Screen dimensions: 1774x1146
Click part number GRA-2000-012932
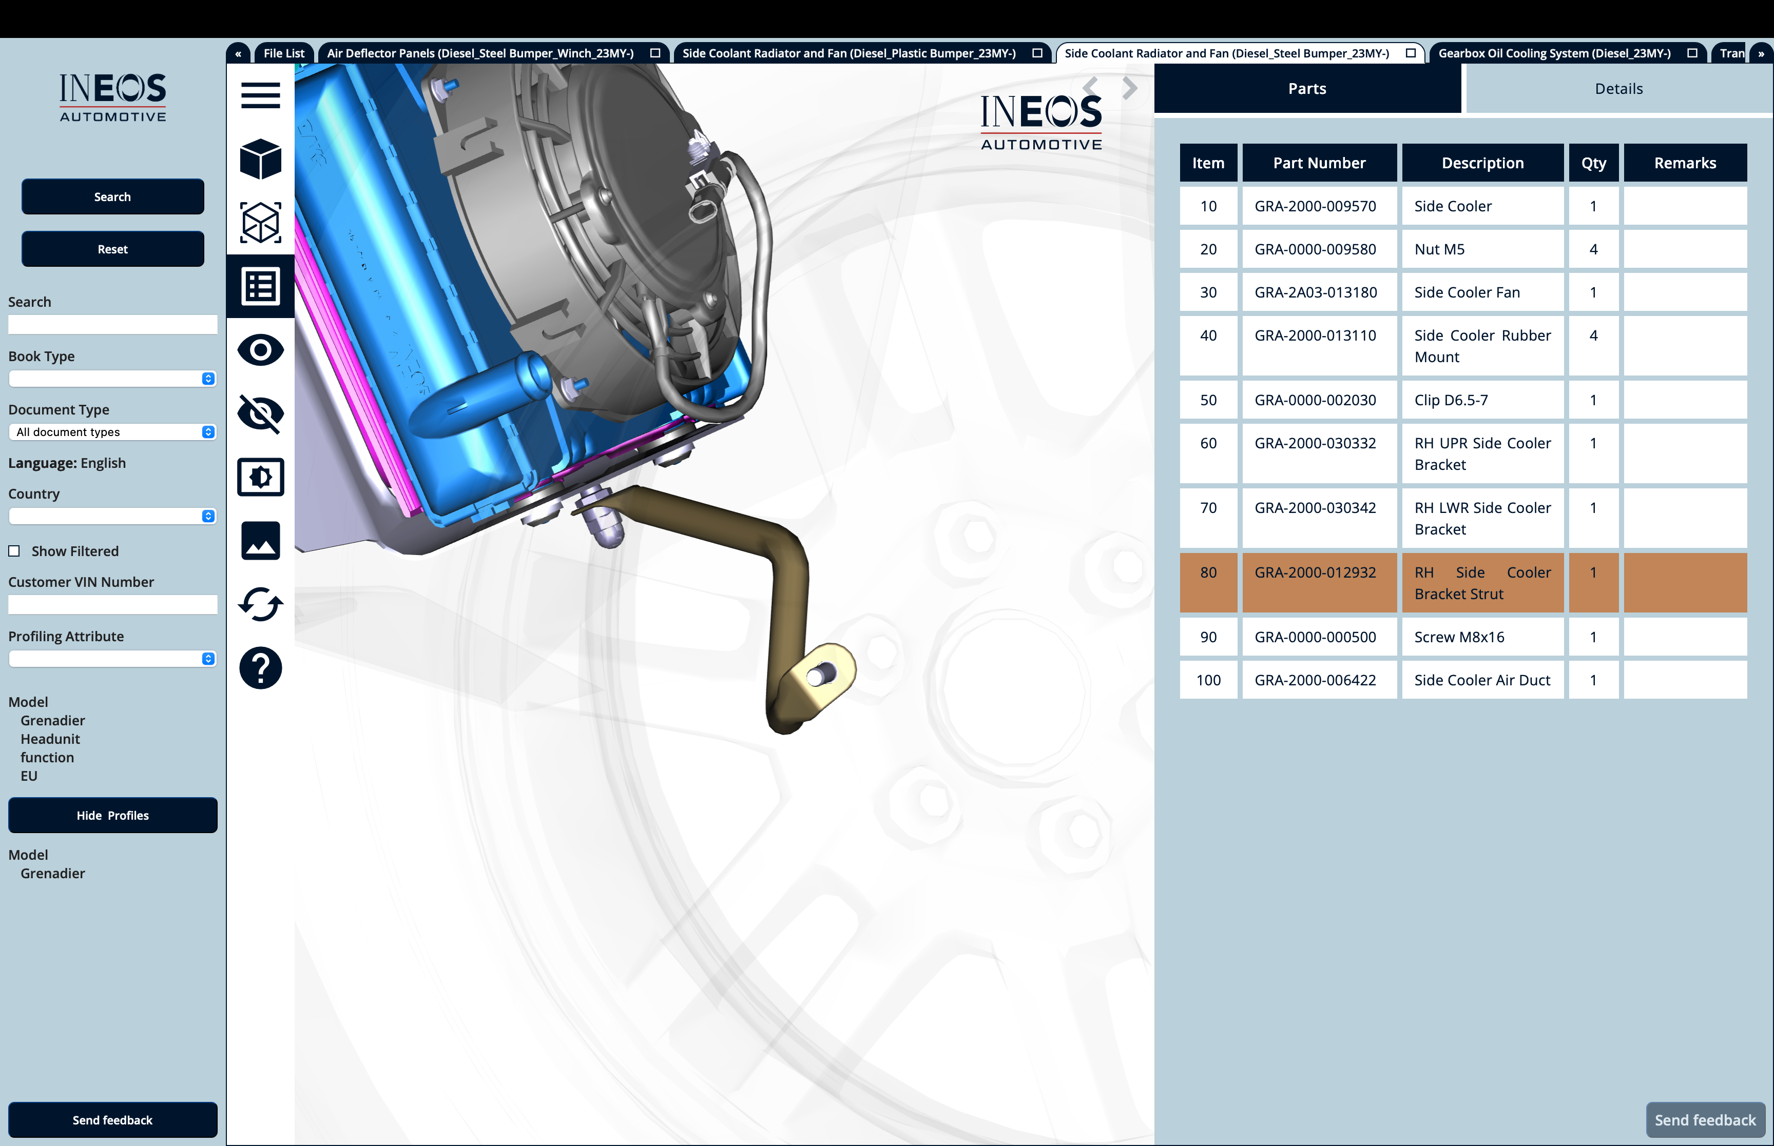point(1316,572)
